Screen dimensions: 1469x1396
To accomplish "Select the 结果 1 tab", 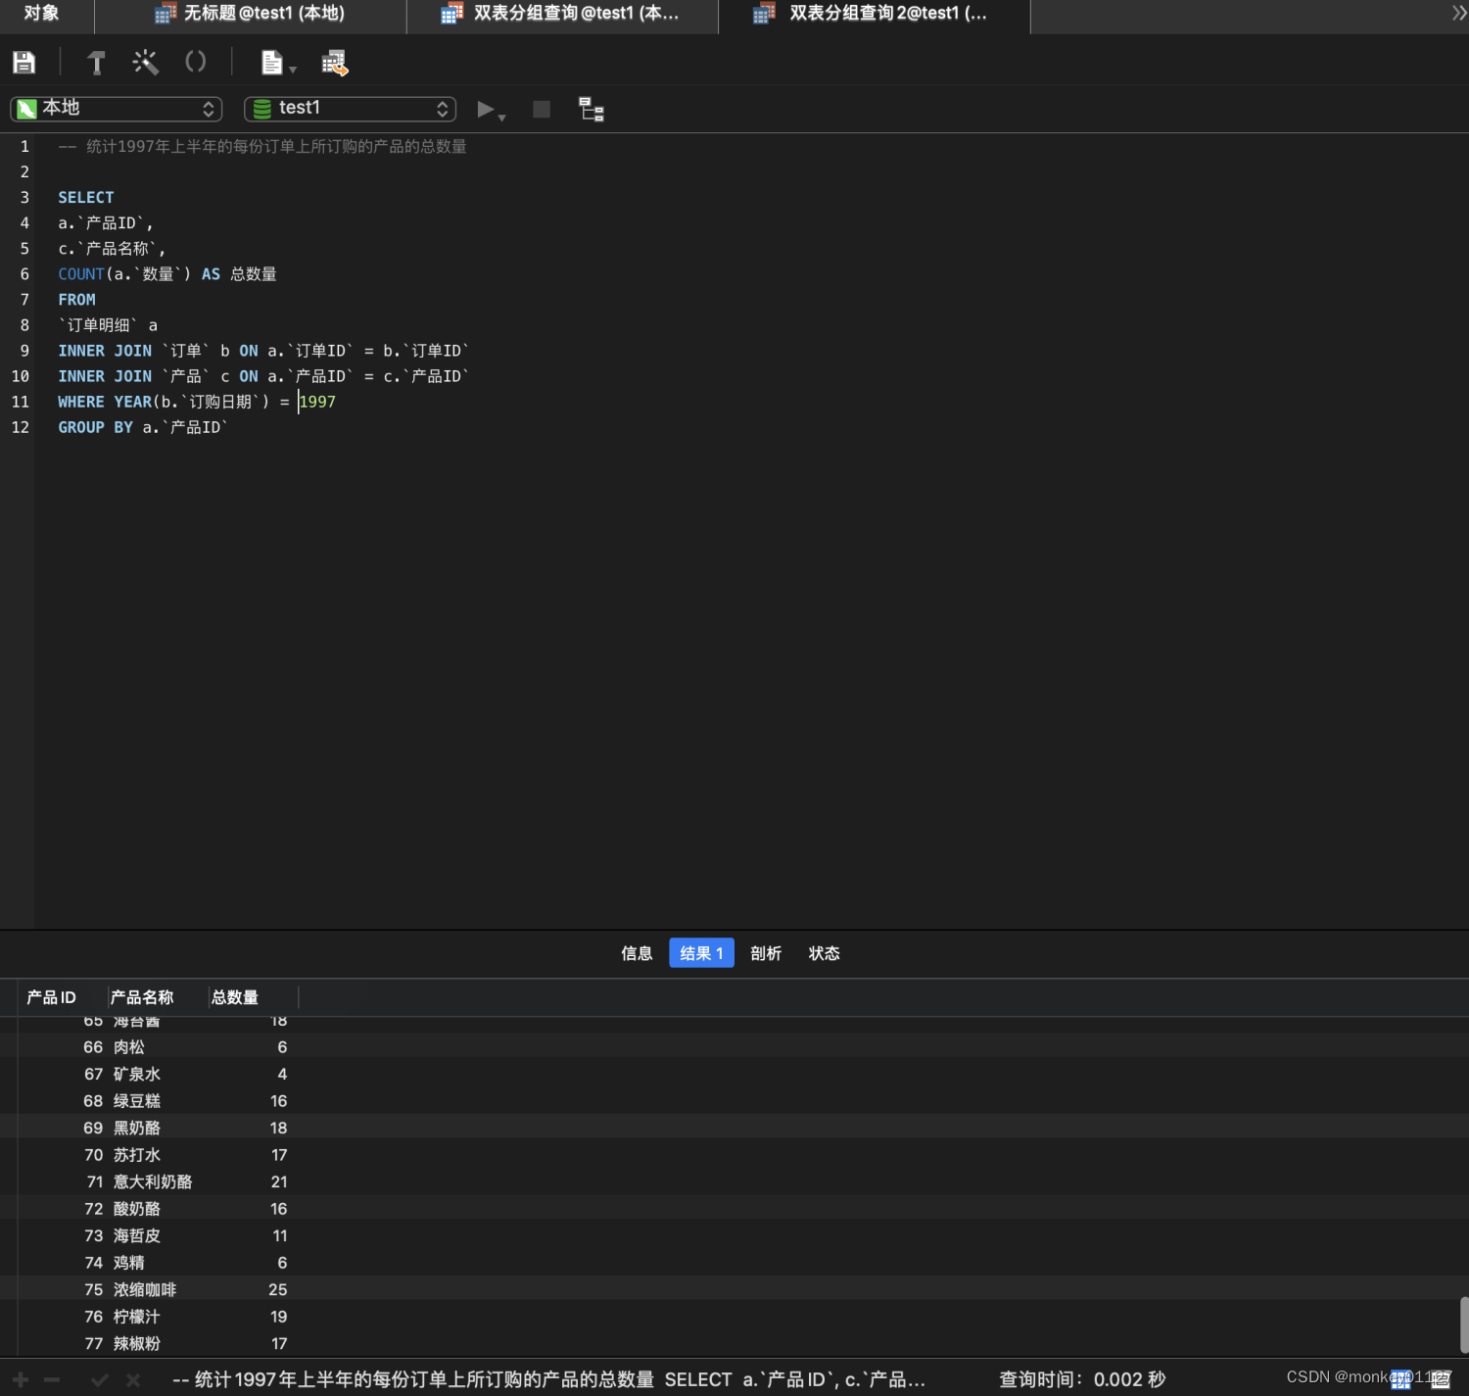I will coord(701,953).
